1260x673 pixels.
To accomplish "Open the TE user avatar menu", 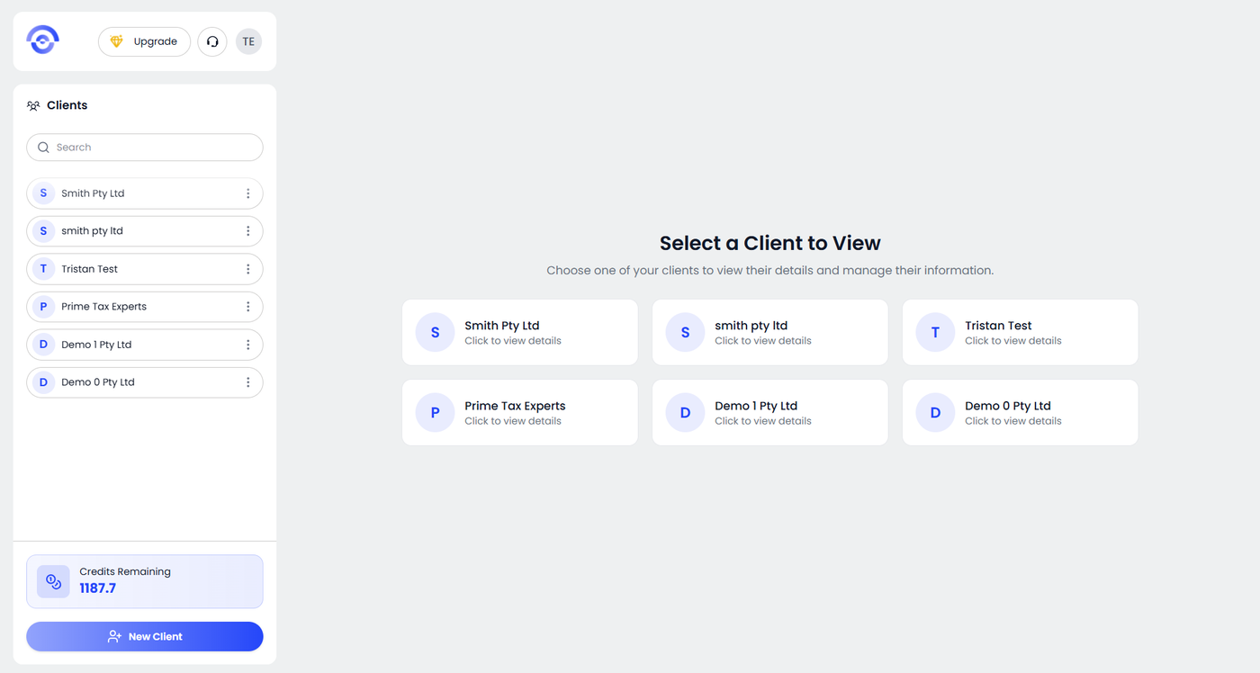I will pos(248,41).
